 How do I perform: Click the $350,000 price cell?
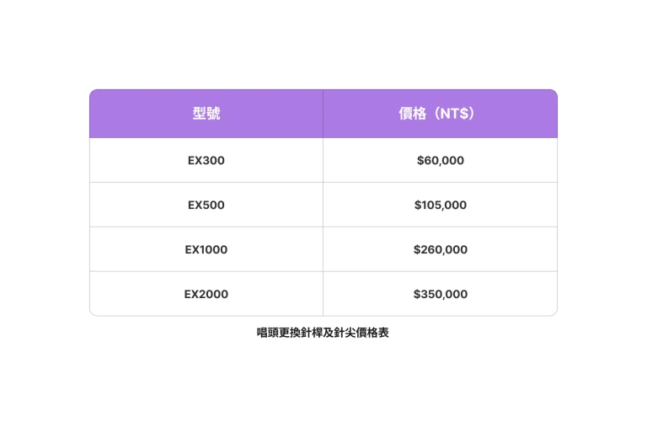coord(441,294)
